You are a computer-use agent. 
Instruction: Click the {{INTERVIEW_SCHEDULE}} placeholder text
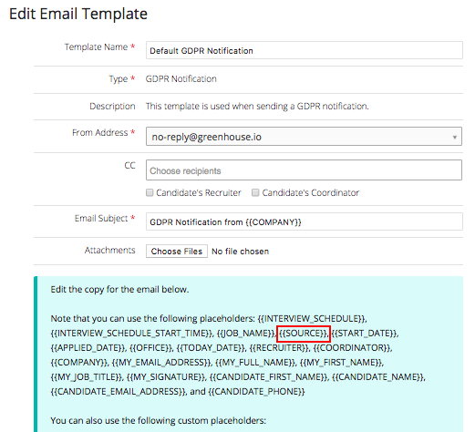(311, 319)
